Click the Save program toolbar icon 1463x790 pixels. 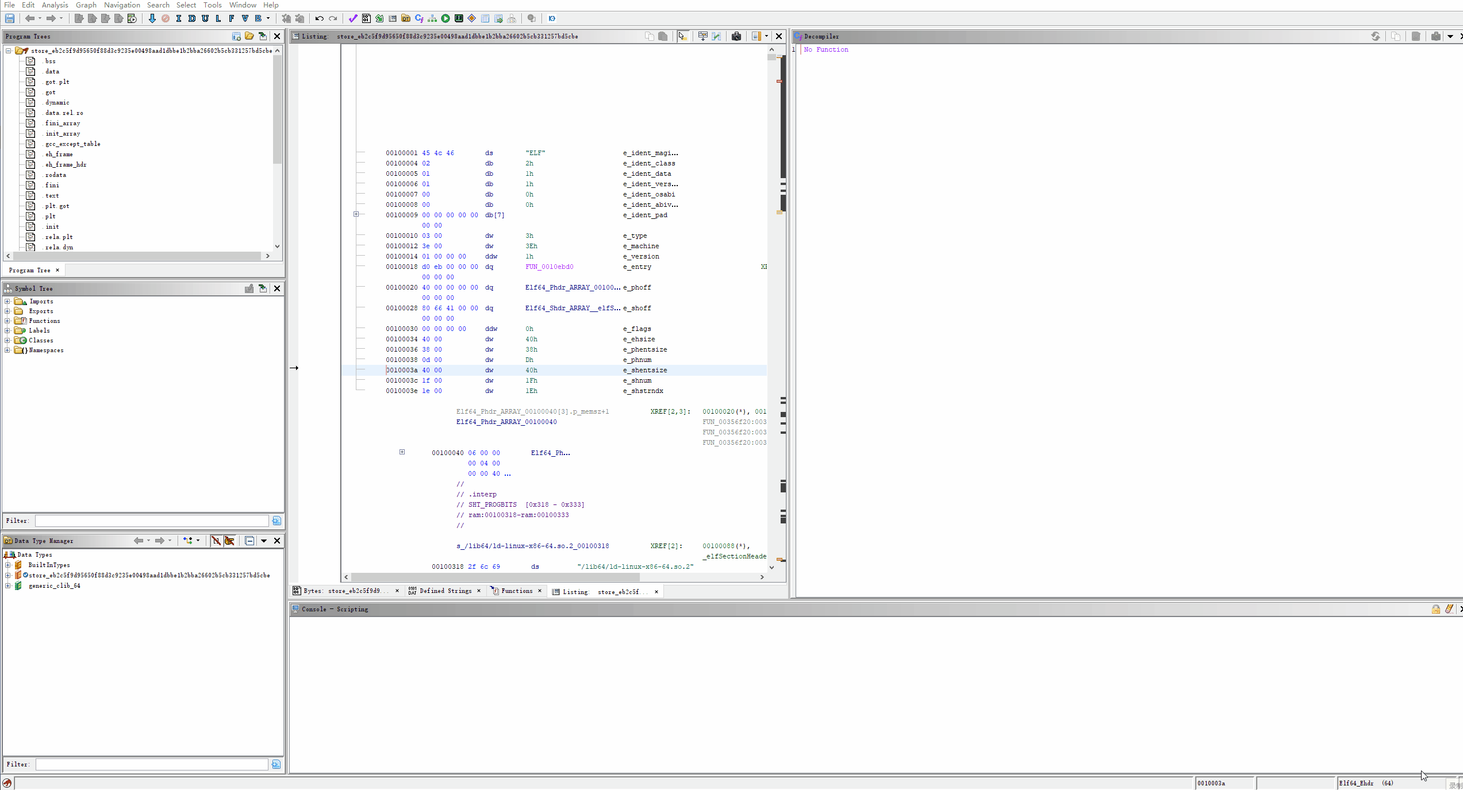(10, 18)
